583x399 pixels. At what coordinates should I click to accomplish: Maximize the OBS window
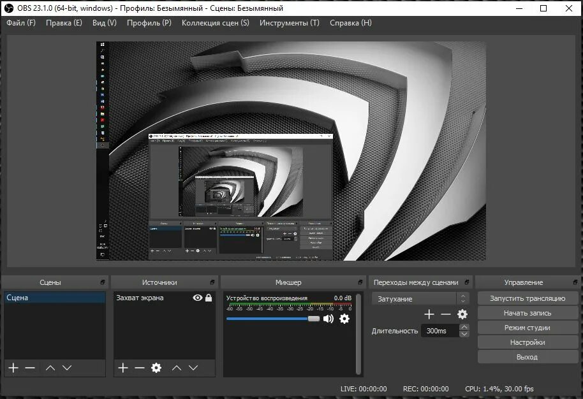click(543, 8)
